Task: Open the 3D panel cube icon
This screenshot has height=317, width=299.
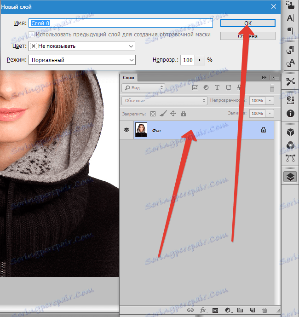Action: [x=291, y=132]
